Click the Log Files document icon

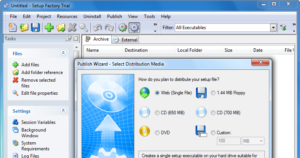[x=15, y=156]
